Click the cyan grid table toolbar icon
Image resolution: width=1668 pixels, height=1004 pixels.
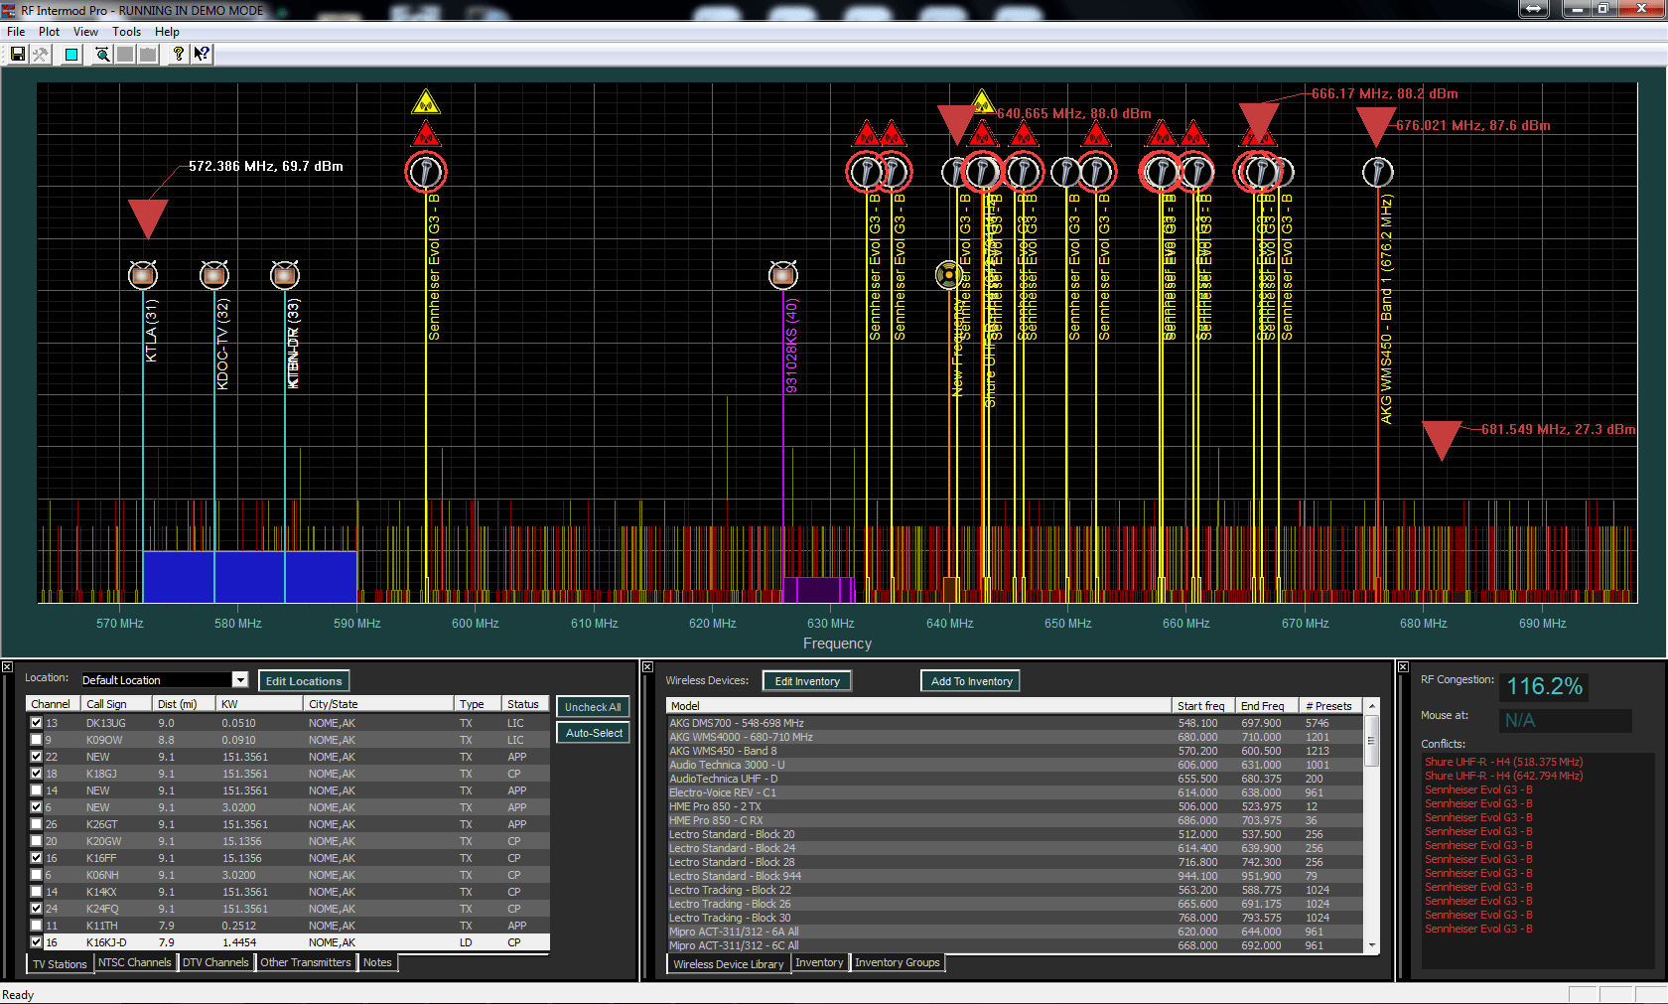(x=71, y=55)
